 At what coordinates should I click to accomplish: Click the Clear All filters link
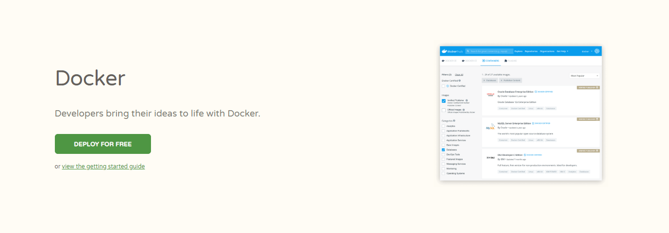(x=459, y=75)
